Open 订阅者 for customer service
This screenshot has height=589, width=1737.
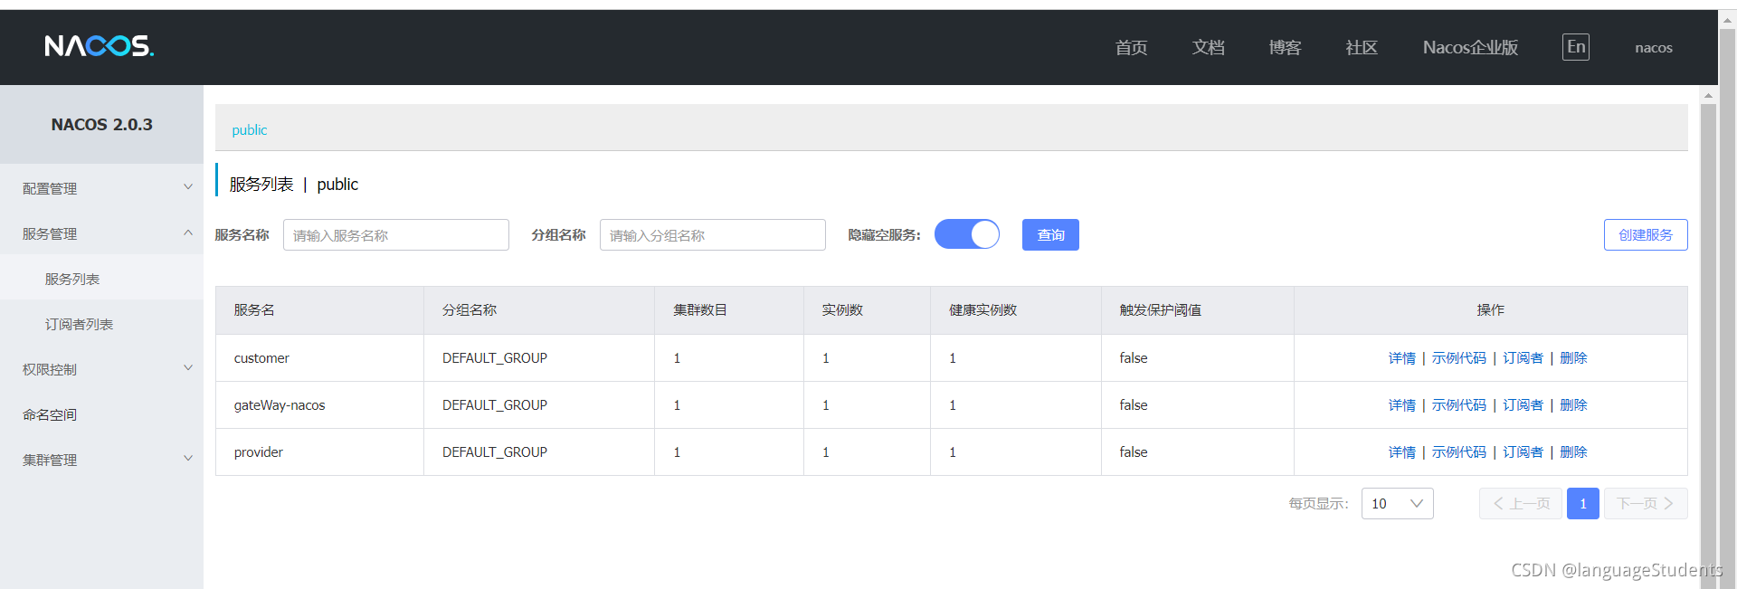(x=1523, y=358)
